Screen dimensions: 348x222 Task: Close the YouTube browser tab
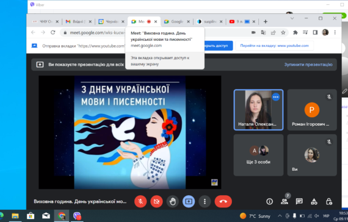point(254,21)
